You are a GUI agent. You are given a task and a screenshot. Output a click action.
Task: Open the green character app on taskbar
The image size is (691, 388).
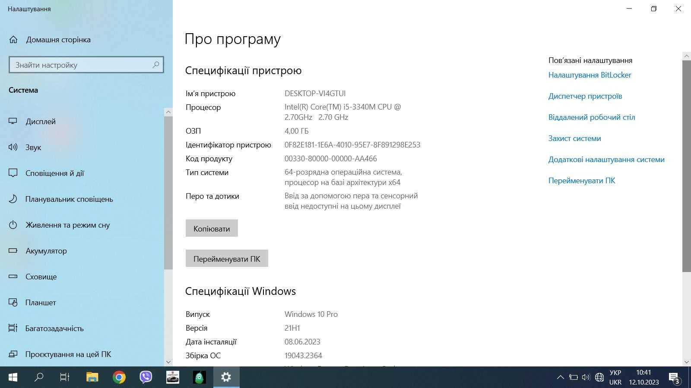(x=200, y=377)
